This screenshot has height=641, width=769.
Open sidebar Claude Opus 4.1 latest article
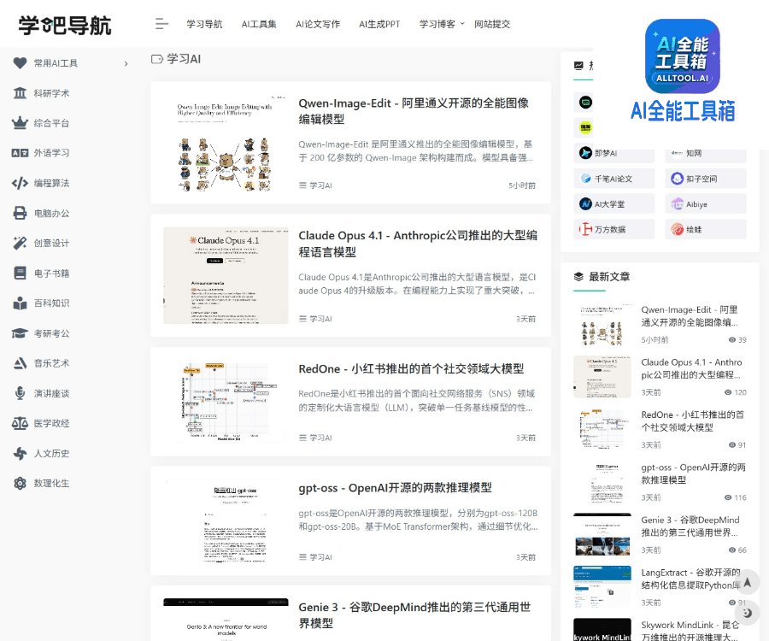(691, 368)
